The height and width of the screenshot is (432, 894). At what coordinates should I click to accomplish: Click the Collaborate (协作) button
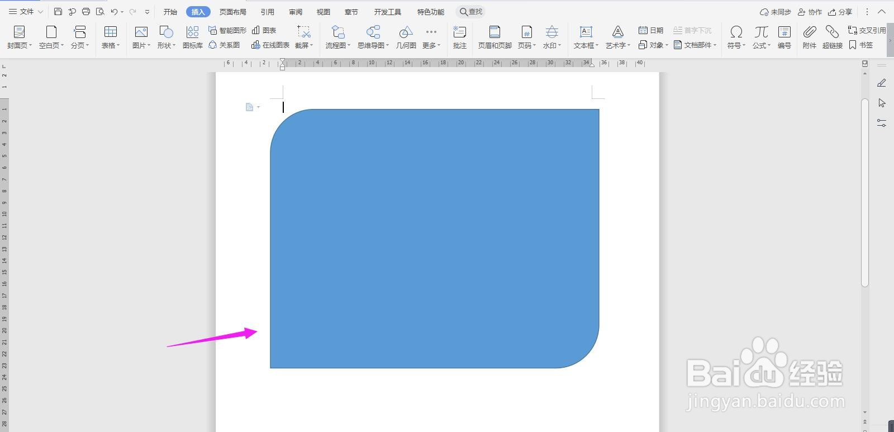coord(810,12)
